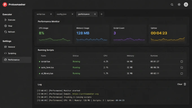The width and height of the screenshot is (192, 108).
Task: Click the Memory Usage 128 MB card
Action: 92,34
